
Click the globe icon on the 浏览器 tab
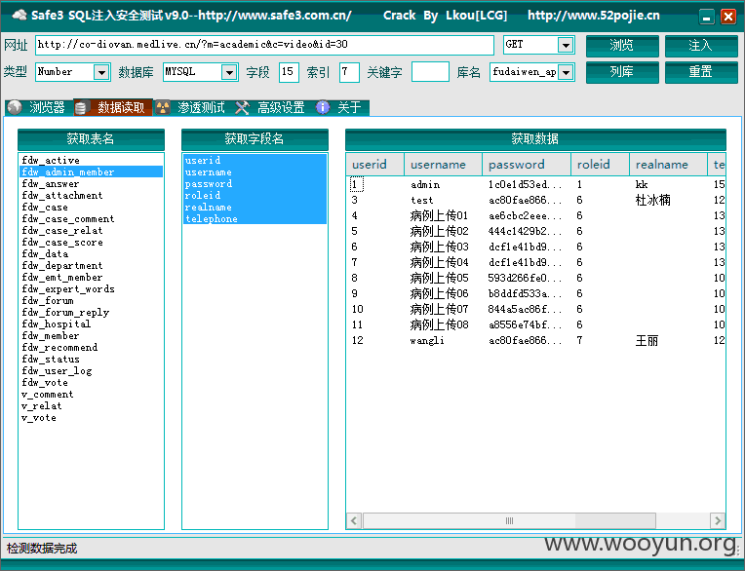[15, 107]
